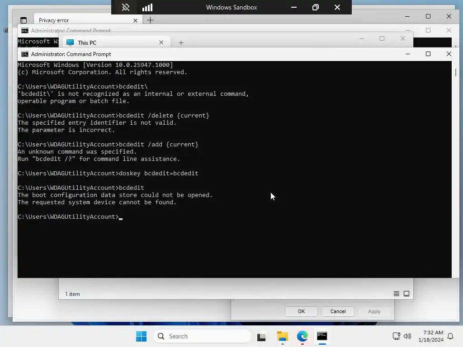Select Command Prompt taskbar icon
This screenshot has height=347, width=463.
pos(322,336)
